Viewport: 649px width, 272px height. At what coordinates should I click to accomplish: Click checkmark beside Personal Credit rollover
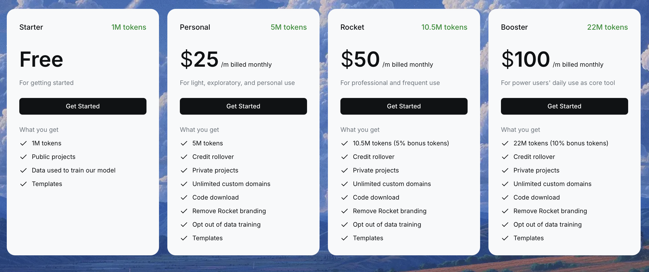[184, 157]
